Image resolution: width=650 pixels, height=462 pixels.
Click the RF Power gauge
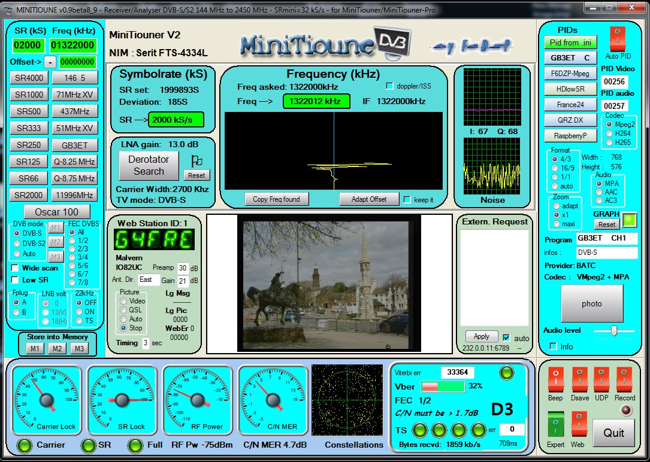197,399
